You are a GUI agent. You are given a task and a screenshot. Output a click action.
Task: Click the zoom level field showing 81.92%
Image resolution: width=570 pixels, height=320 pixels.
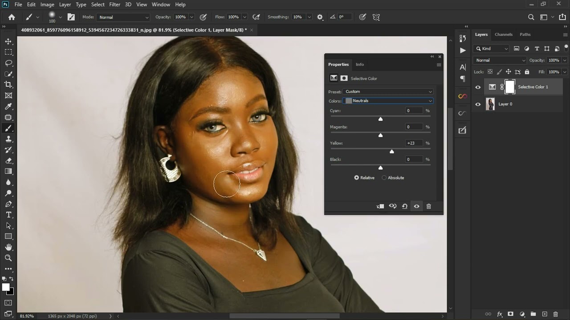(27, 316)
